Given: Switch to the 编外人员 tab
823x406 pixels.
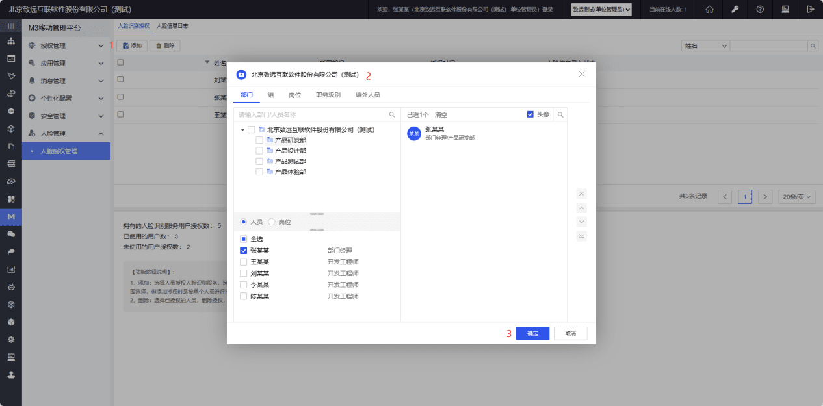Looking at the screenshot, I should tap(367, 95).
